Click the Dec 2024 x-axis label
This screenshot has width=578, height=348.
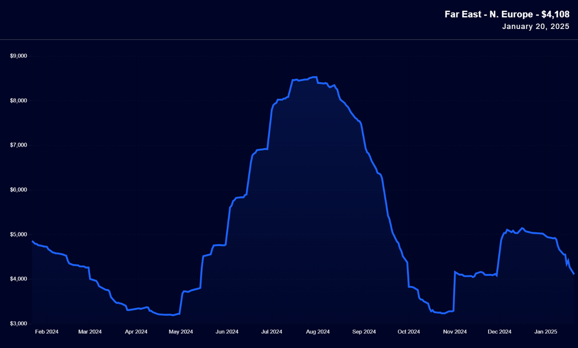click(x=499, y=332)
